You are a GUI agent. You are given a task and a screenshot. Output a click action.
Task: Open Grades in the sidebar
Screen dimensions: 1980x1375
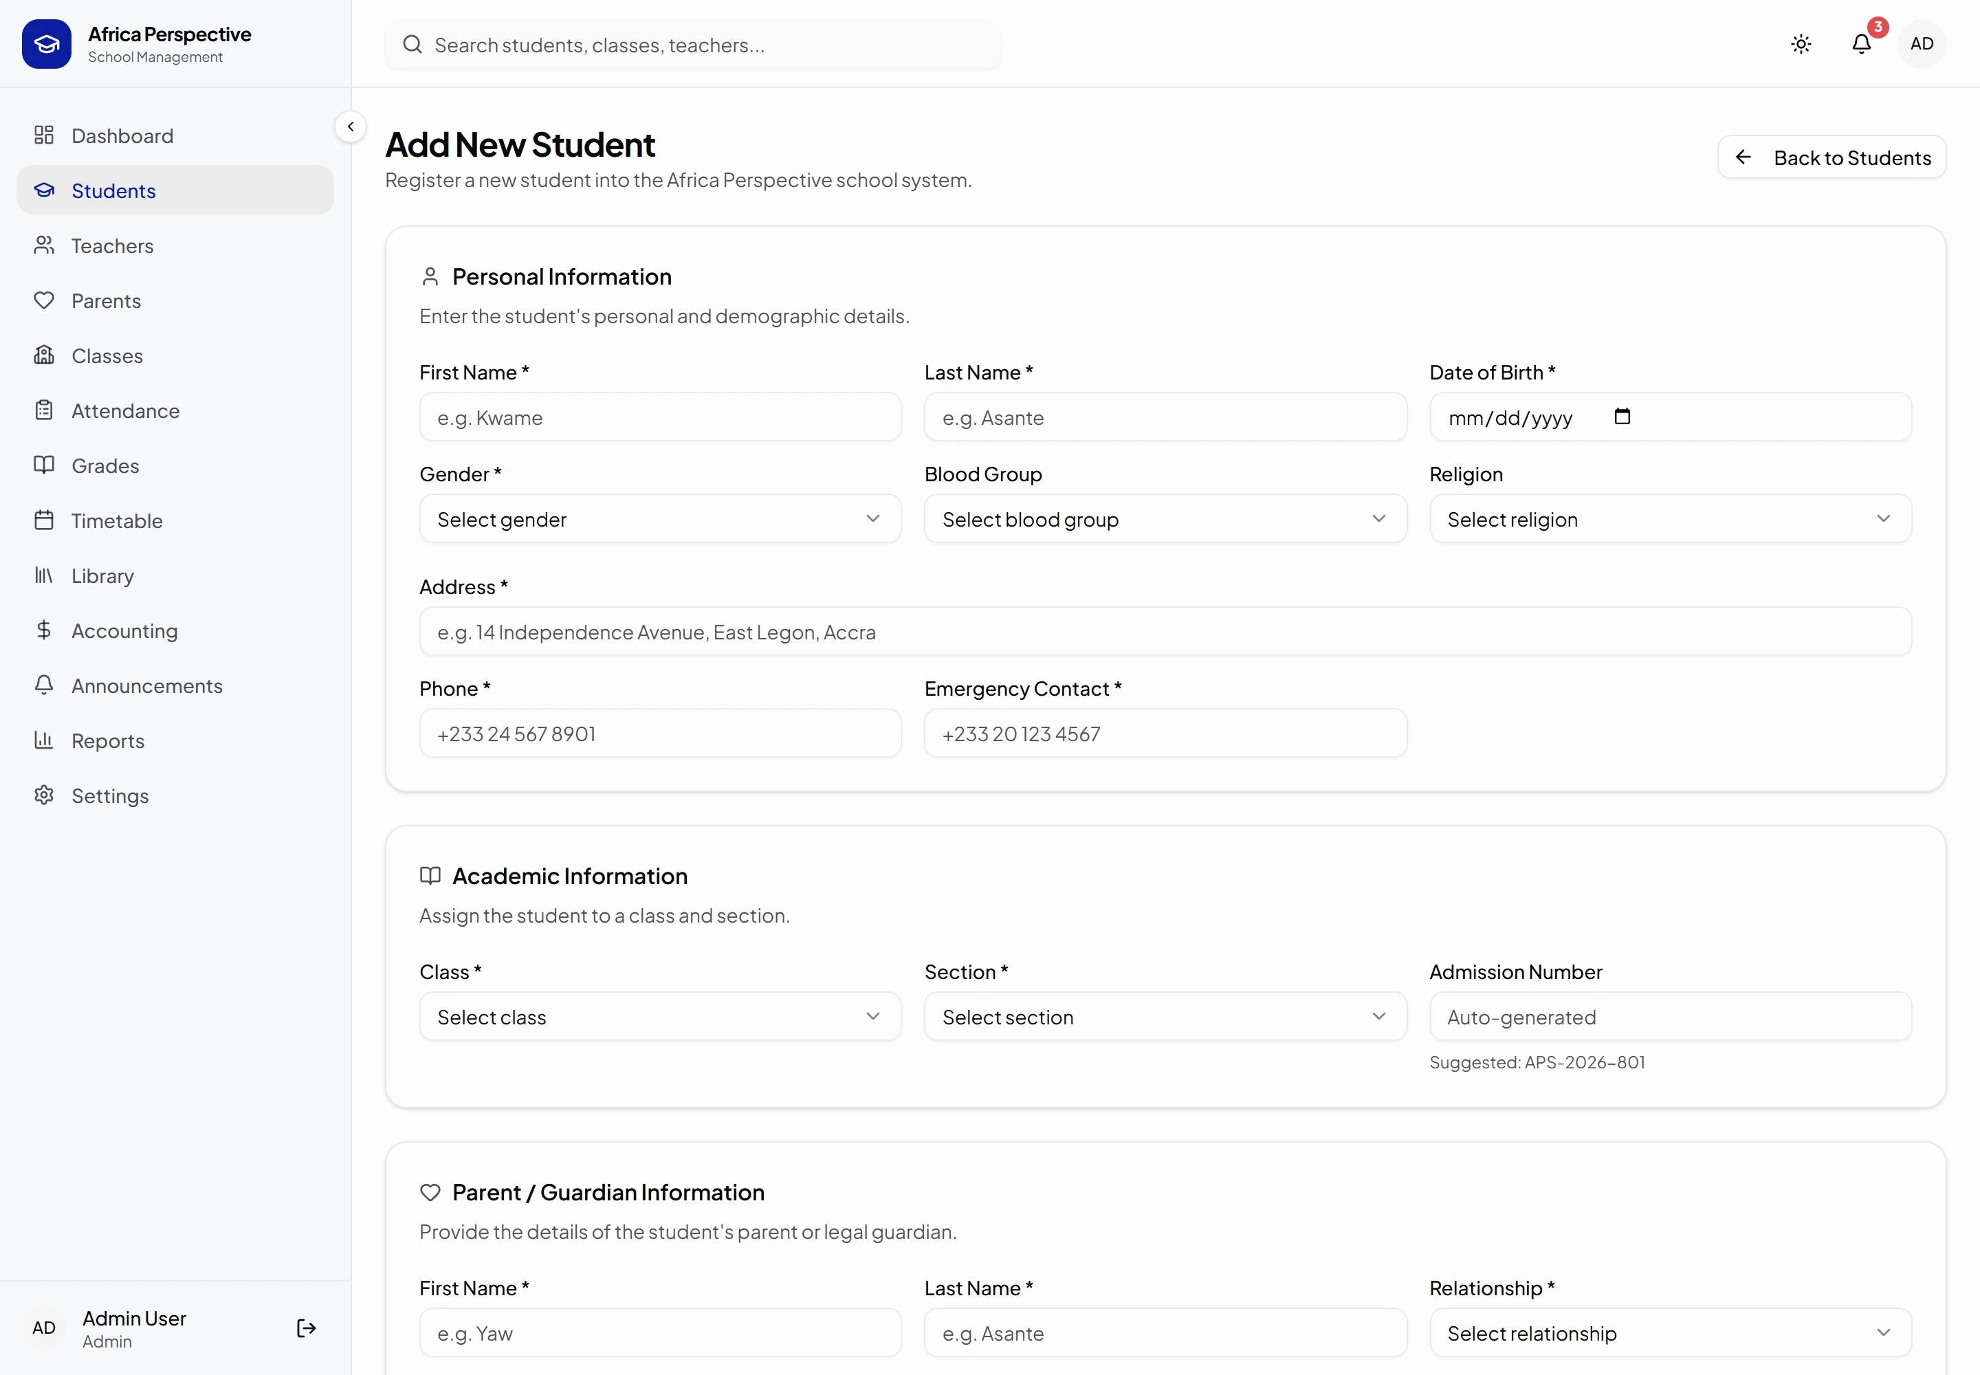(175, 465)
